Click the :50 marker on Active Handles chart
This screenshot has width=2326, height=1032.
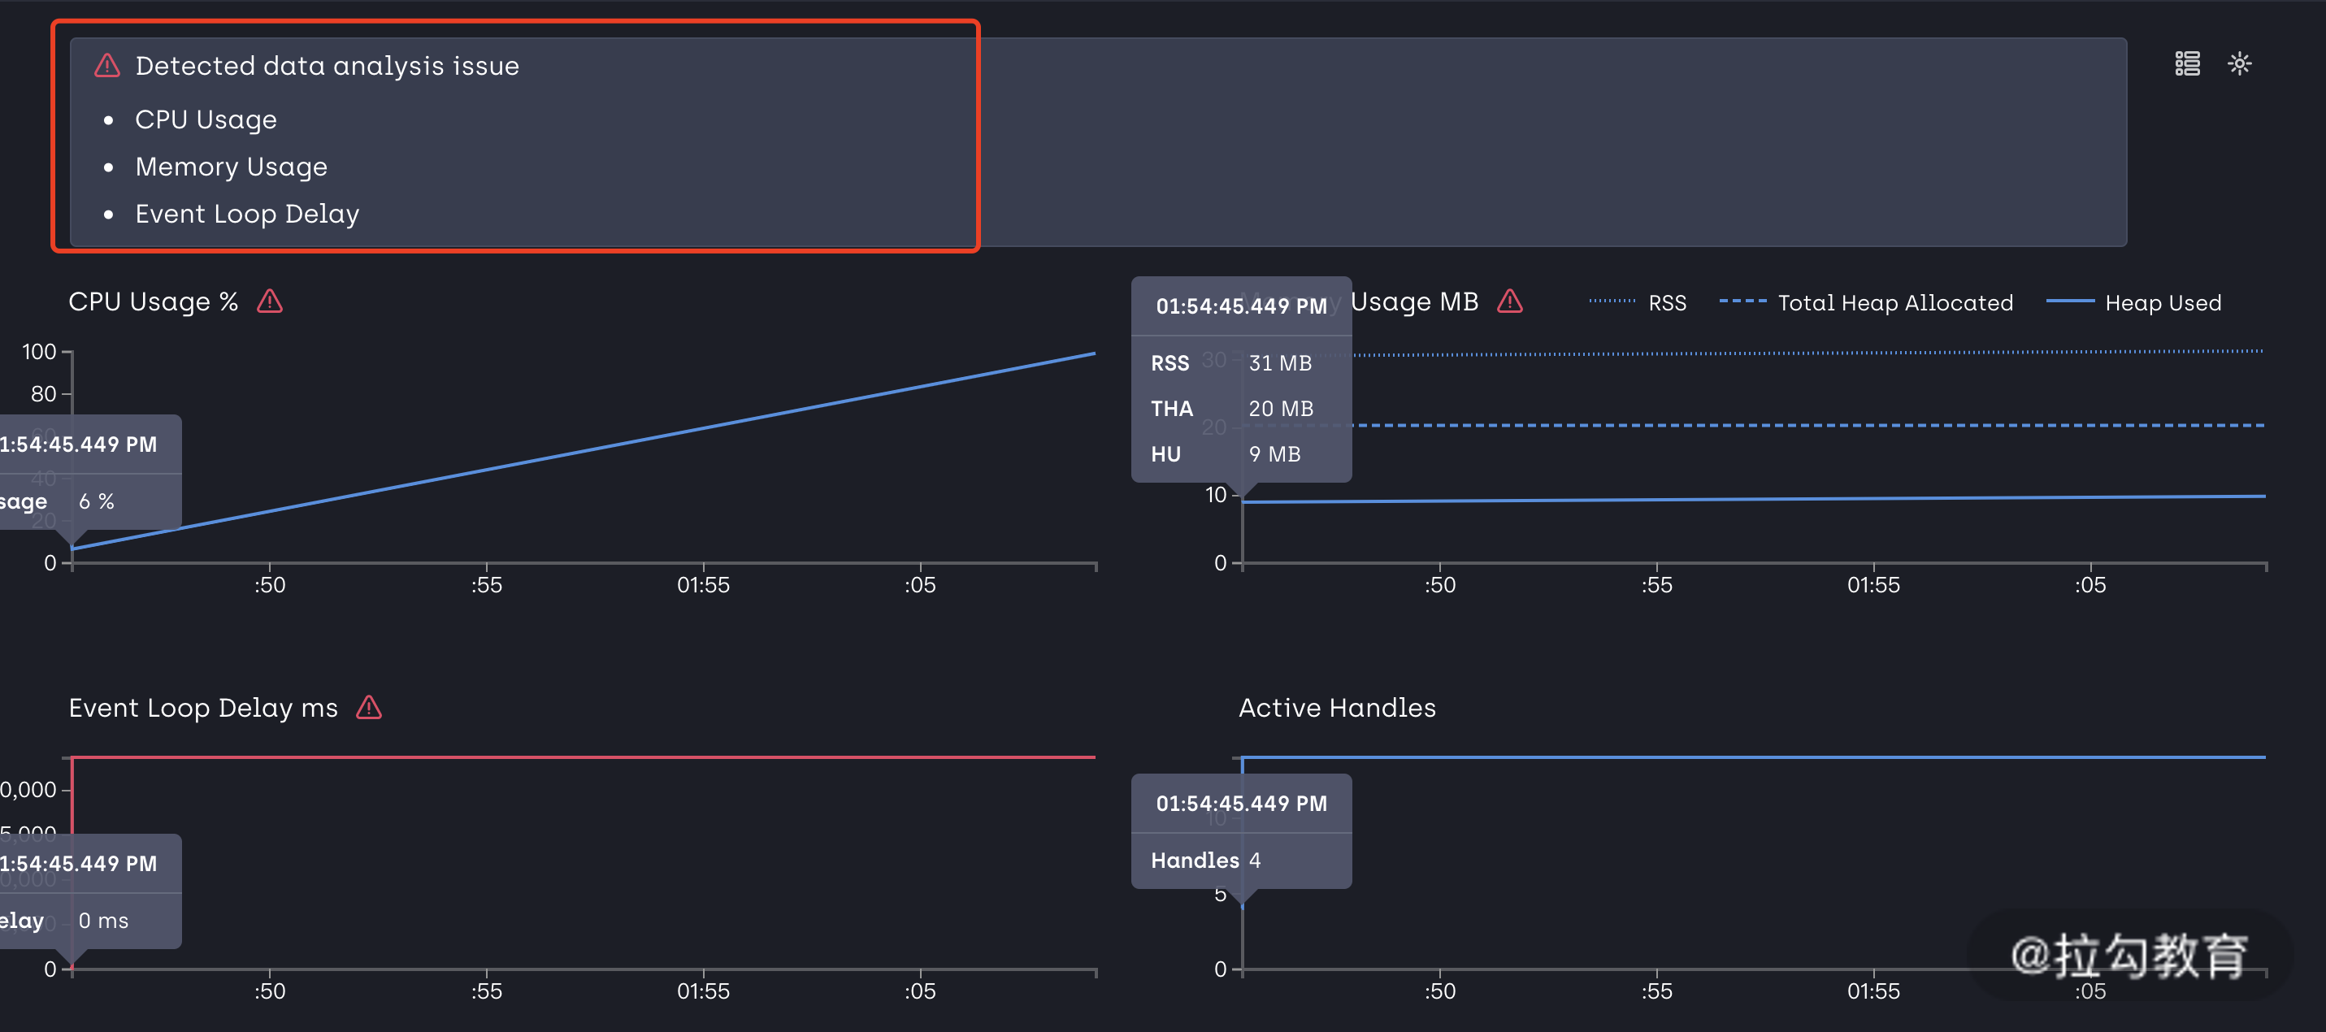pyautogui.click(x=1439, y=991)
